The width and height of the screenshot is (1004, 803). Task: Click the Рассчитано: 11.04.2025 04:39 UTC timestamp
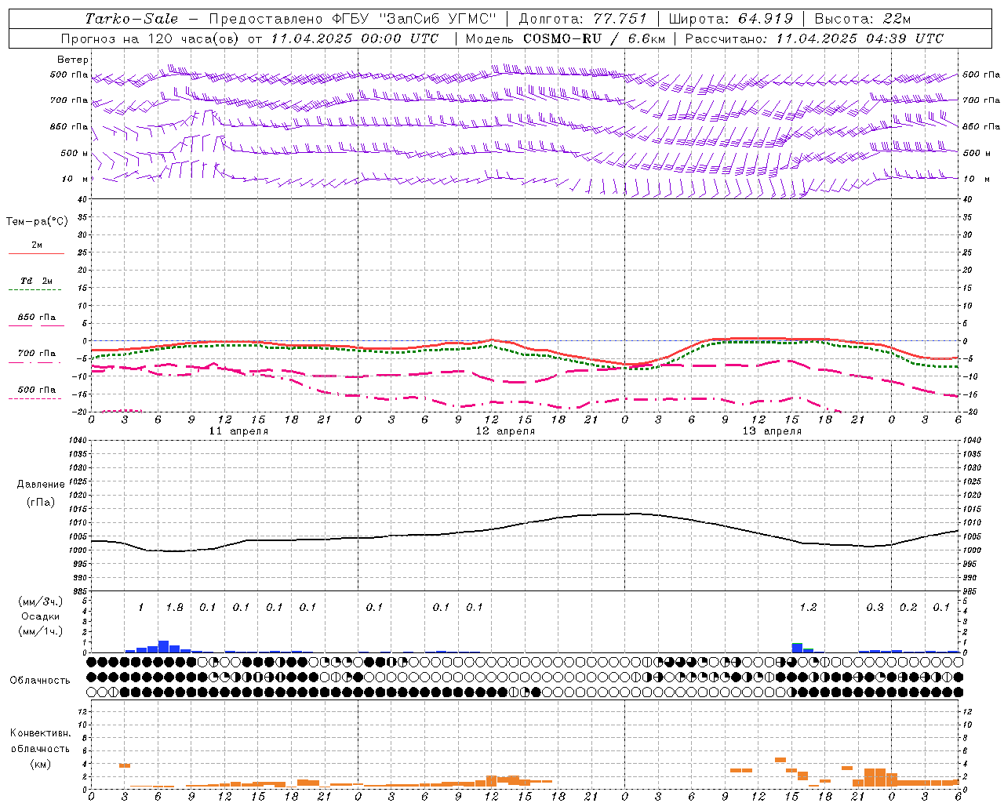[x=814, y=38]
